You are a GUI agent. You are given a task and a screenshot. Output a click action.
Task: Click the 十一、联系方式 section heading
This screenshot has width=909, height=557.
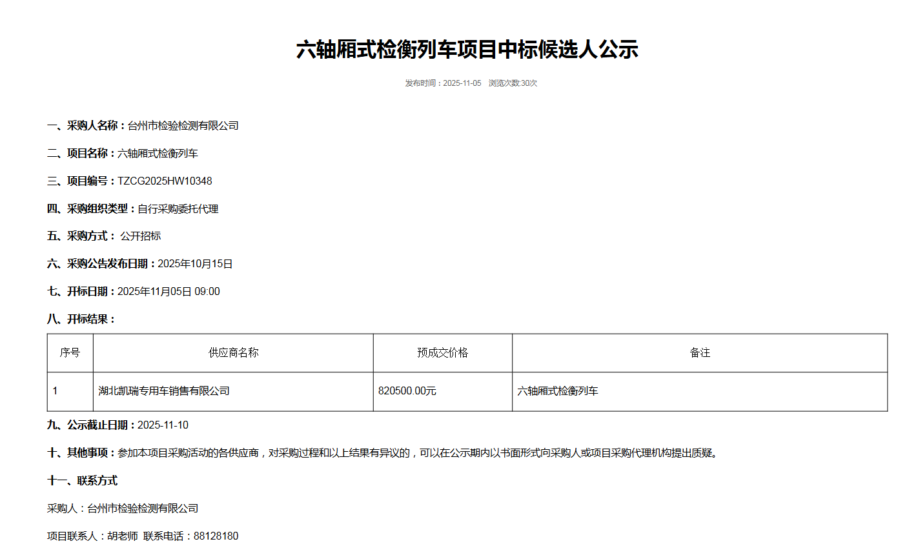(82, 481)
